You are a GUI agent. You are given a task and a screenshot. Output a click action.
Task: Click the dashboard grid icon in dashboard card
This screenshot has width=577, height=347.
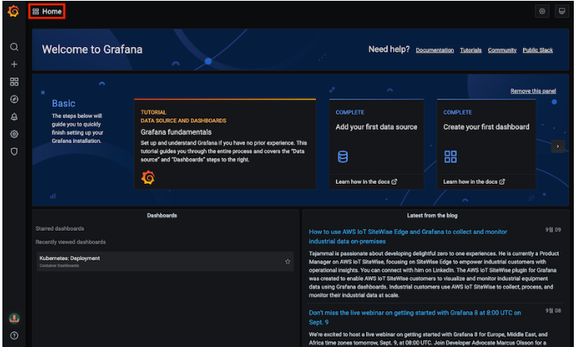[450, 157]
